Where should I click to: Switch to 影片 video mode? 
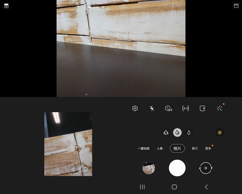click(195, 149)
